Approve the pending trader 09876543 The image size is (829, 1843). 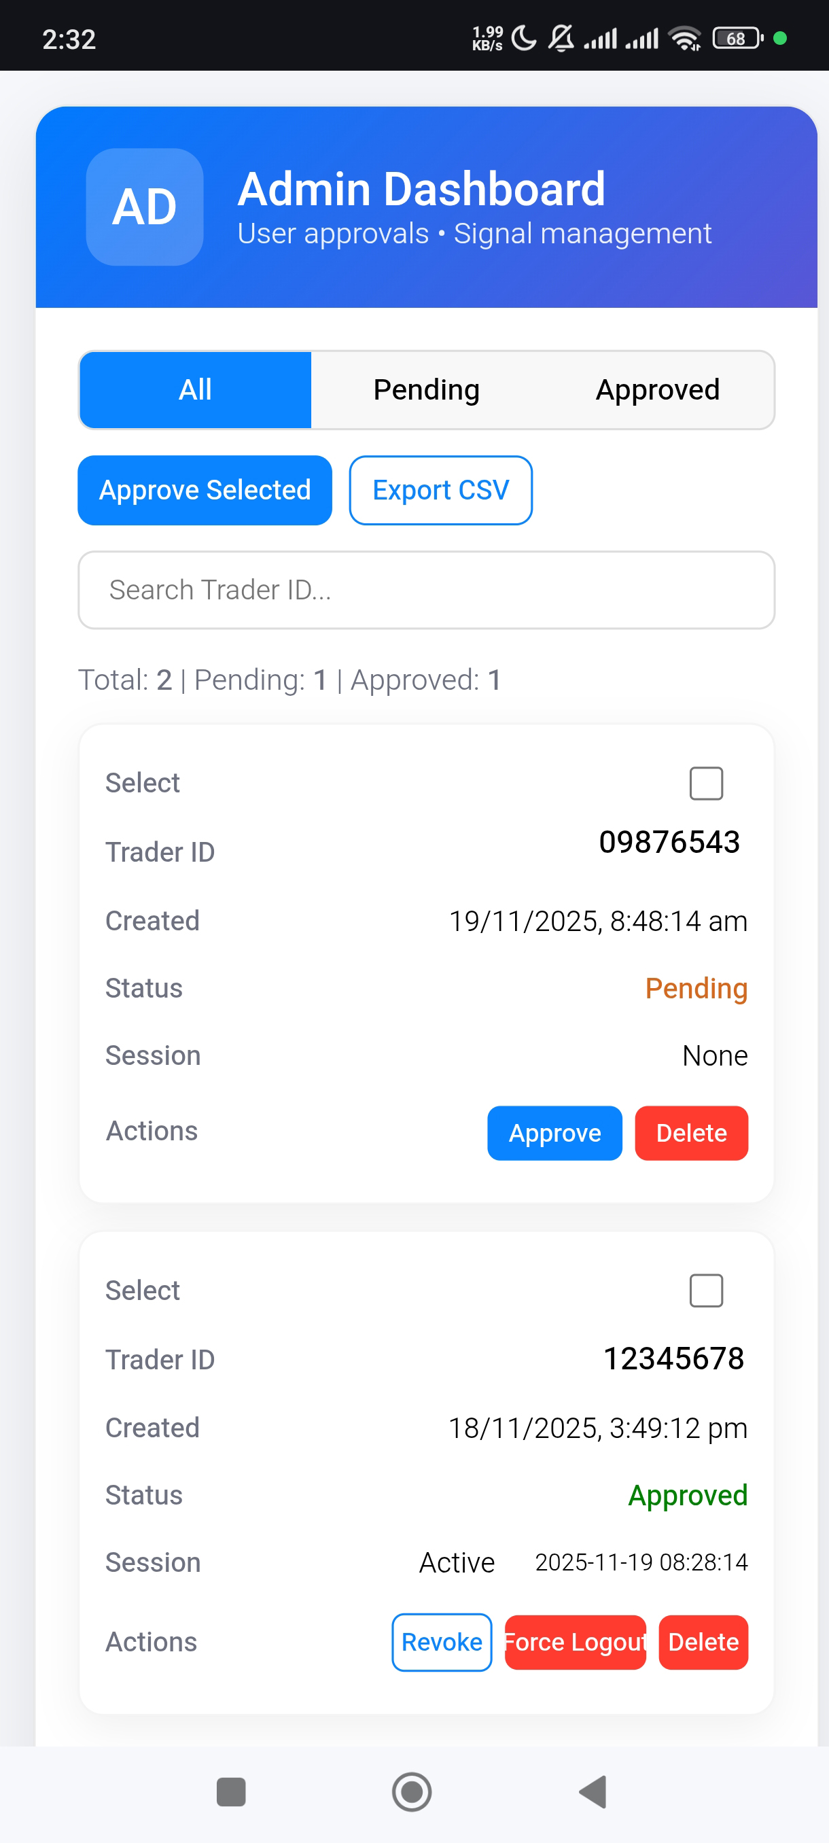click(x=554, y=1133)
